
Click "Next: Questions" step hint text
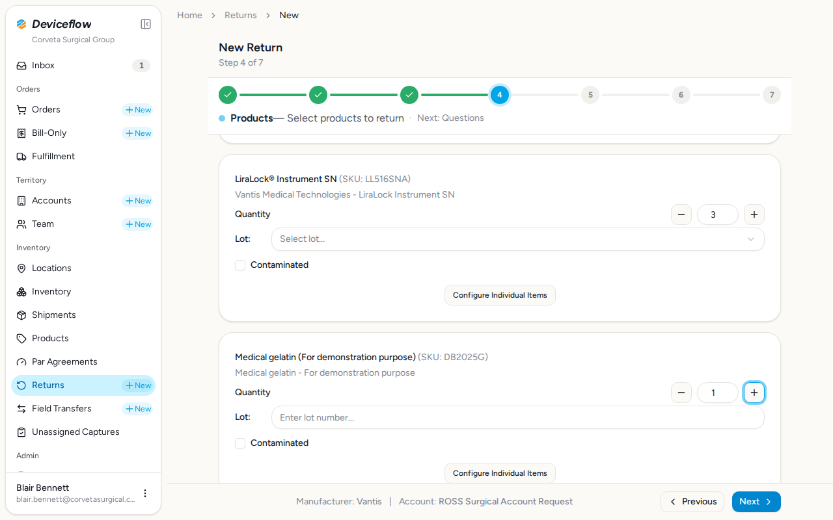pos(450,118)
